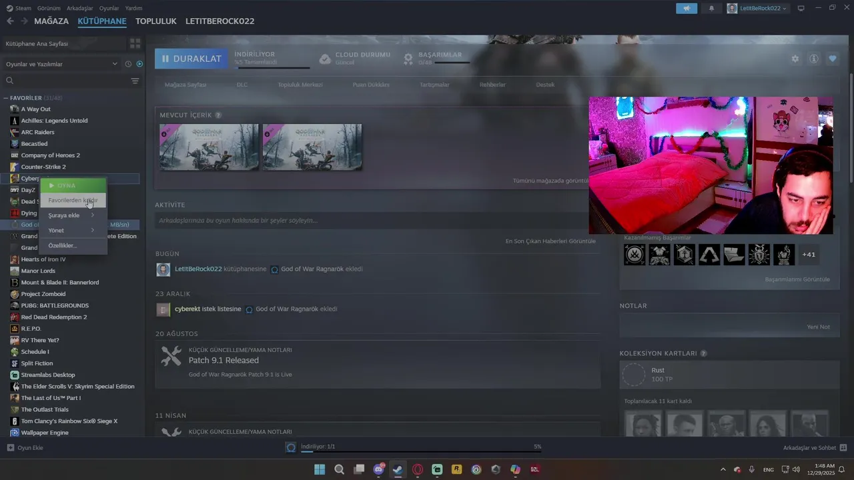Screen dimensions: 854x480
Task: Click Mevcut İçerik help question mark
Action: click(x=218, y=115)
